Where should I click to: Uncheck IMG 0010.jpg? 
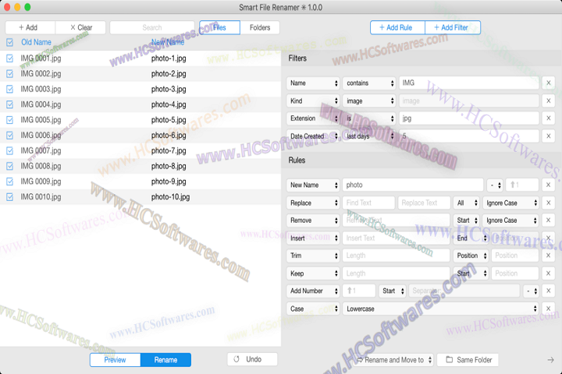[x=9, y=197]
